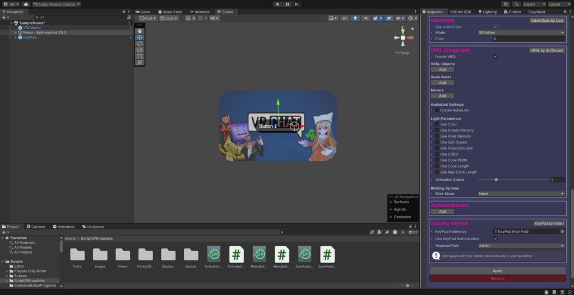Image resolution: width=574 pixels, height=295 pixels.
Task: Select the Rotate tool
Action: (140, 44)
